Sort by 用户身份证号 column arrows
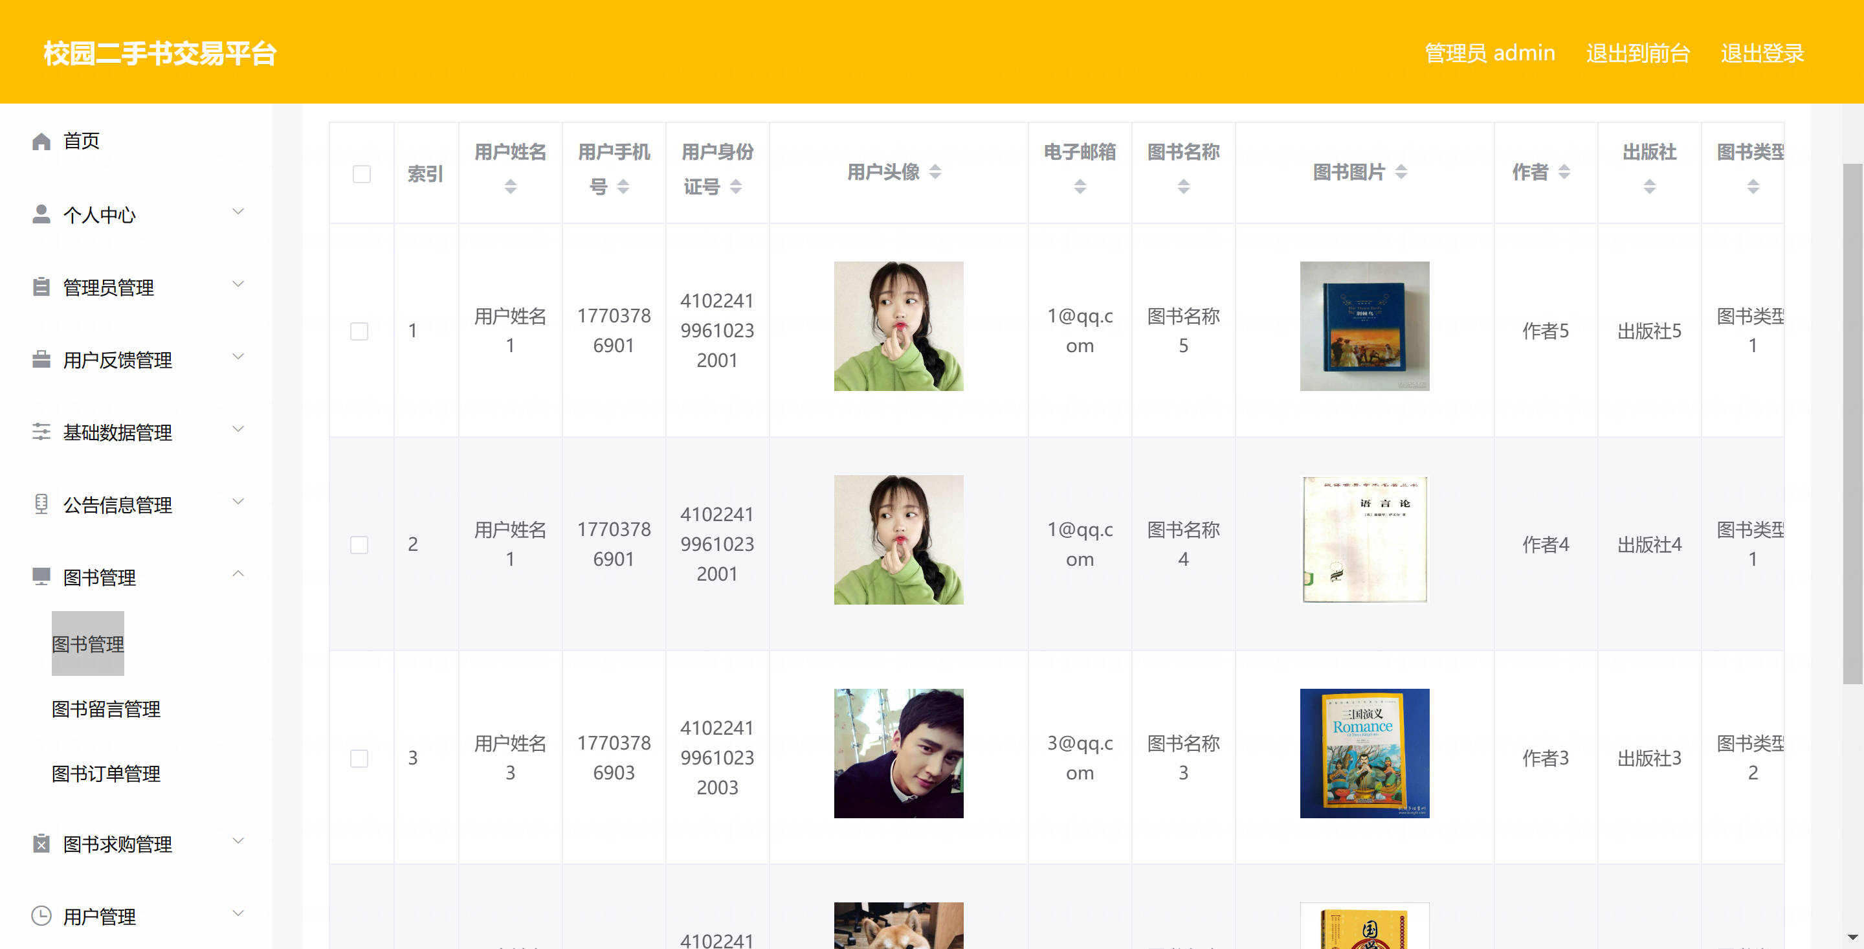Image resolution: width=1864 pixels, height=949 pixels. pos(736,187)
